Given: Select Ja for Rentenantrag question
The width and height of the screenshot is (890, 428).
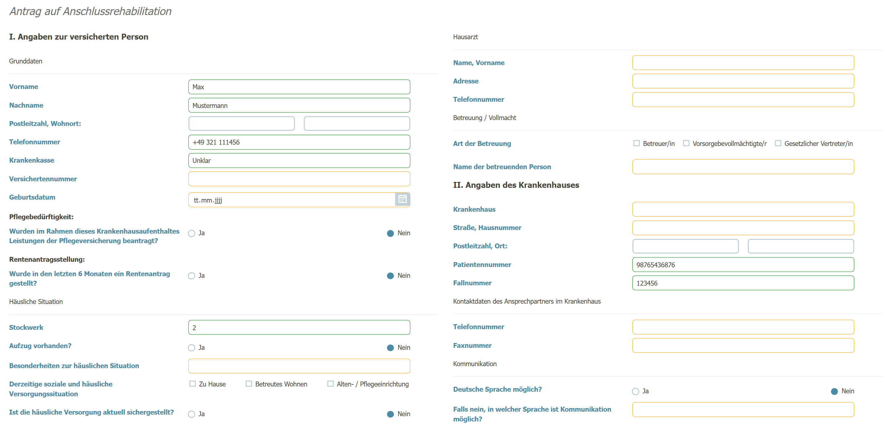Looking at the screenshot, I should (191, 276).
